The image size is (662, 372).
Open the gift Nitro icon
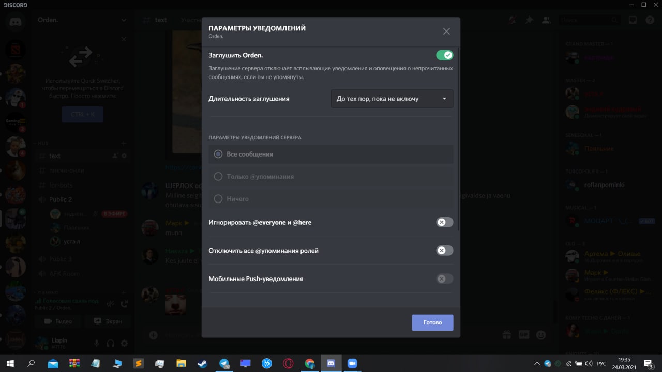click(x=507, y=335)
